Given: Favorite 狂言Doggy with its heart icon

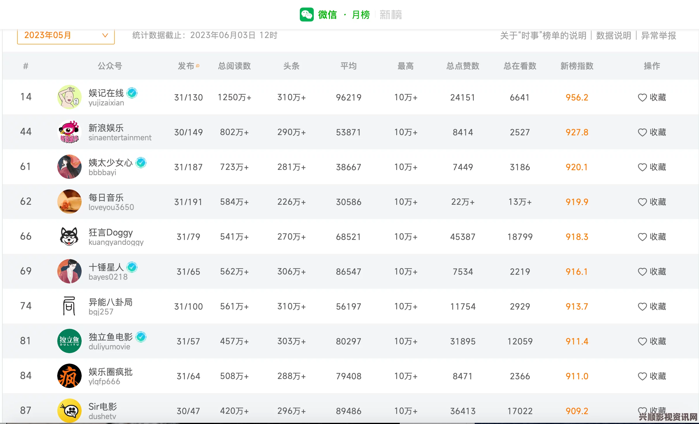Looking at the screenshot, I should [x=642, y=237].
